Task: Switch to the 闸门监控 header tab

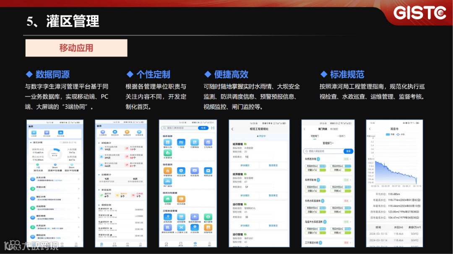Action: 334,129
